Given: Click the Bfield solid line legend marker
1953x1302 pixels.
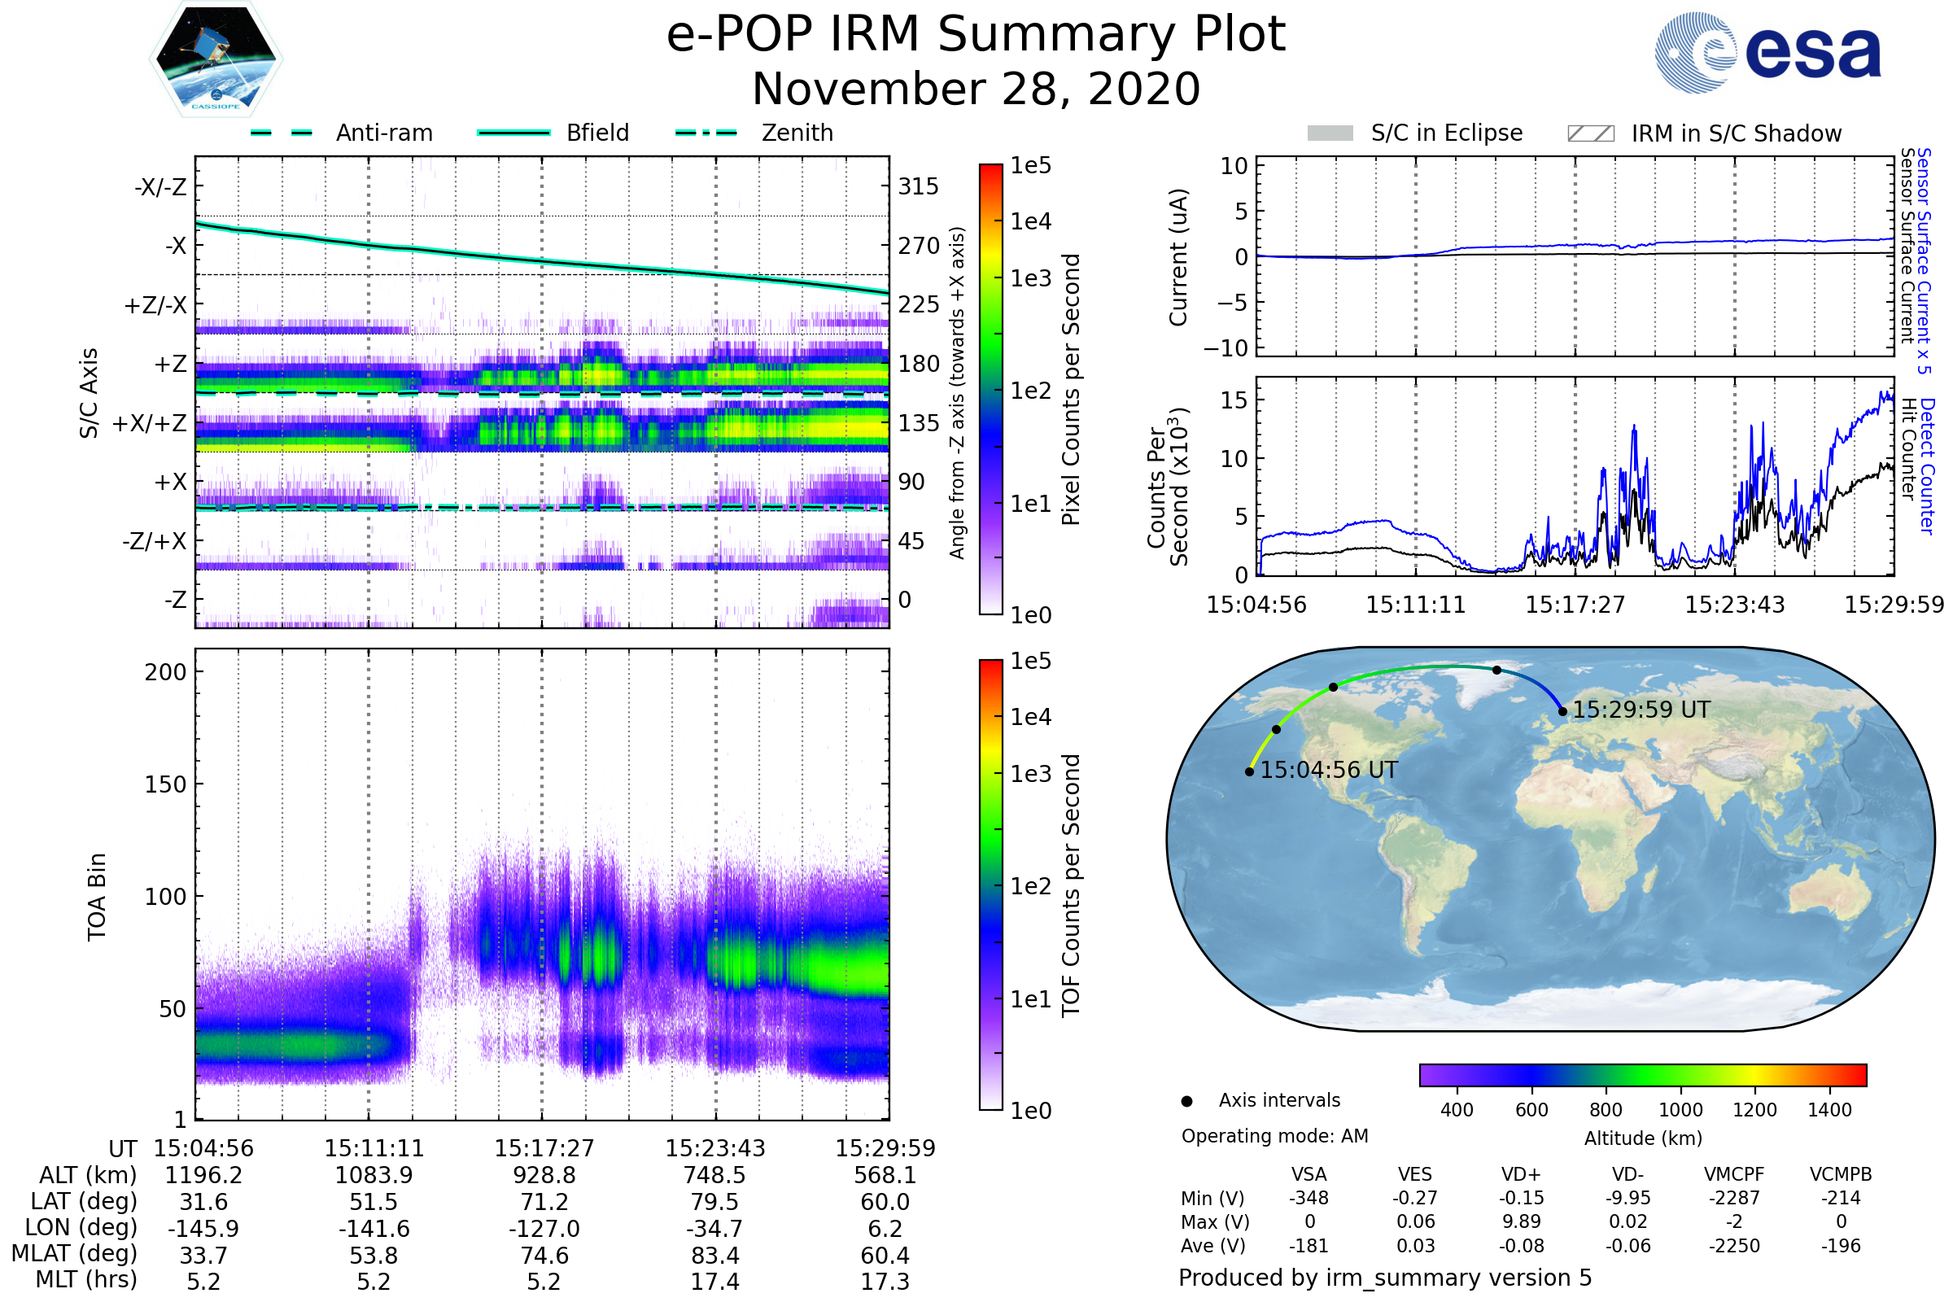Looking at the screenshot, I should point(513,133).
